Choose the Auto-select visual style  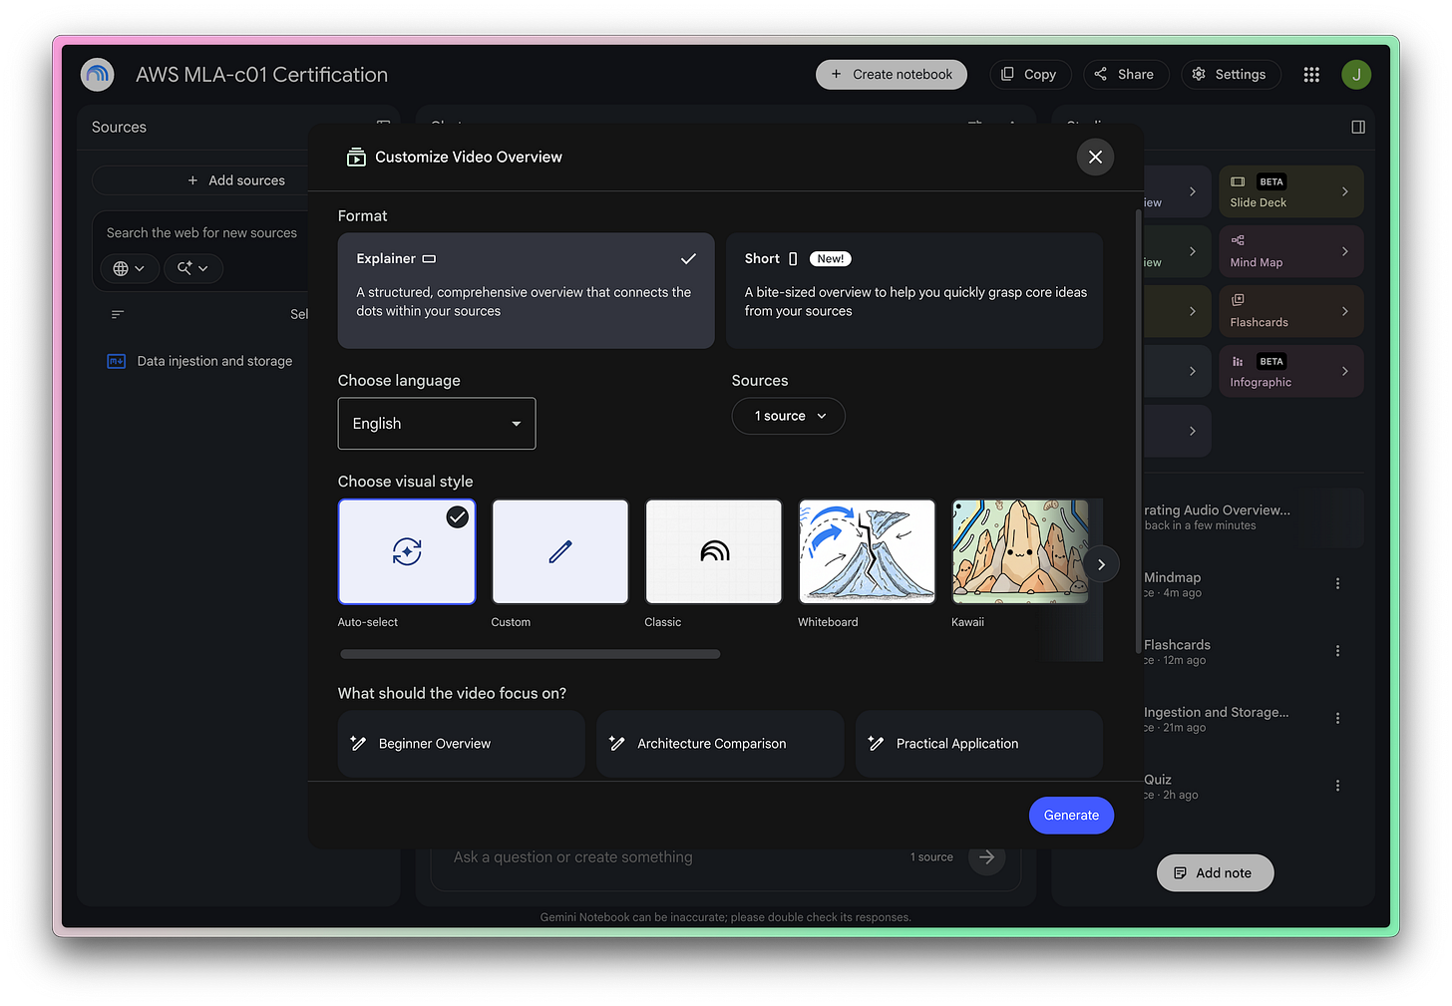(x=407, y=551)
